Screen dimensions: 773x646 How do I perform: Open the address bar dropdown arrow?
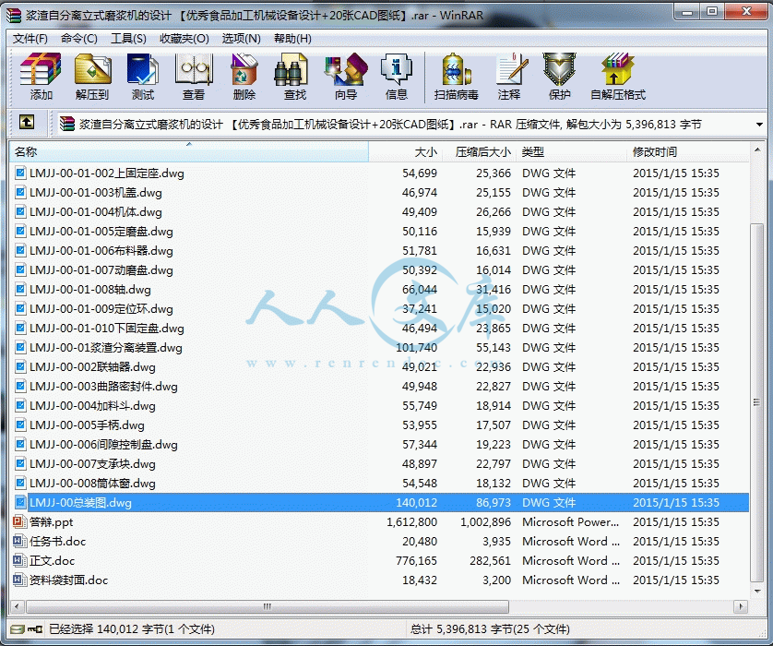pos(759,125)
